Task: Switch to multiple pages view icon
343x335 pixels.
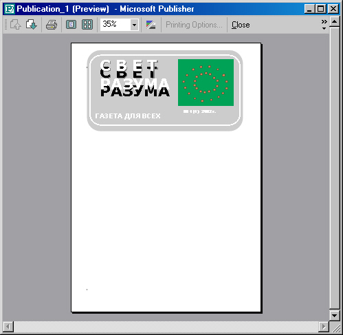Action: point(87,25)
